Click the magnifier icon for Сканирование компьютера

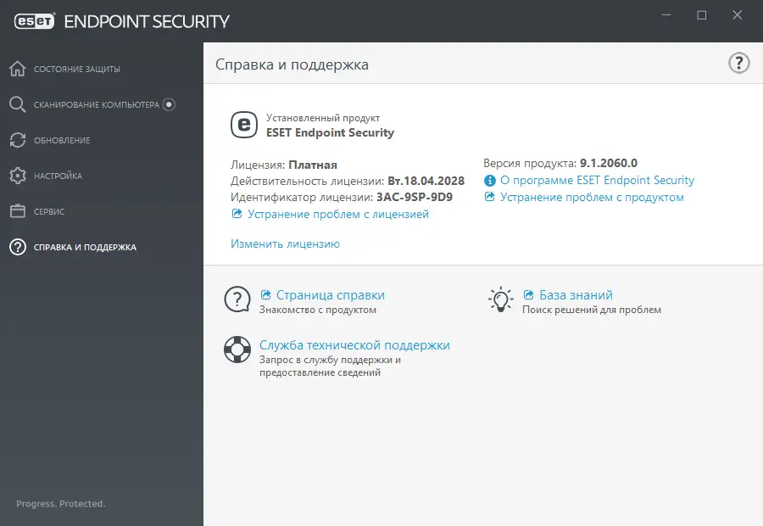18,104
